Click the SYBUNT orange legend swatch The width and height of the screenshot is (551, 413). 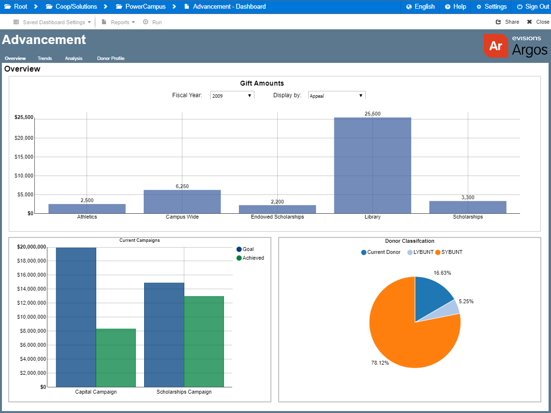click(x=438, y=252)
